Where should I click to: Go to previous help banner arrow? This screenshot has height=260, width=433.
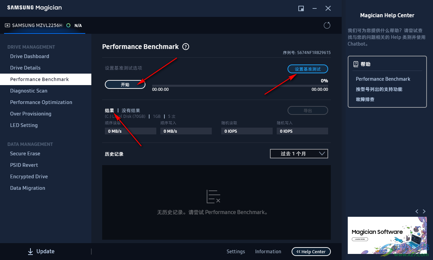(x=417, y=211)
